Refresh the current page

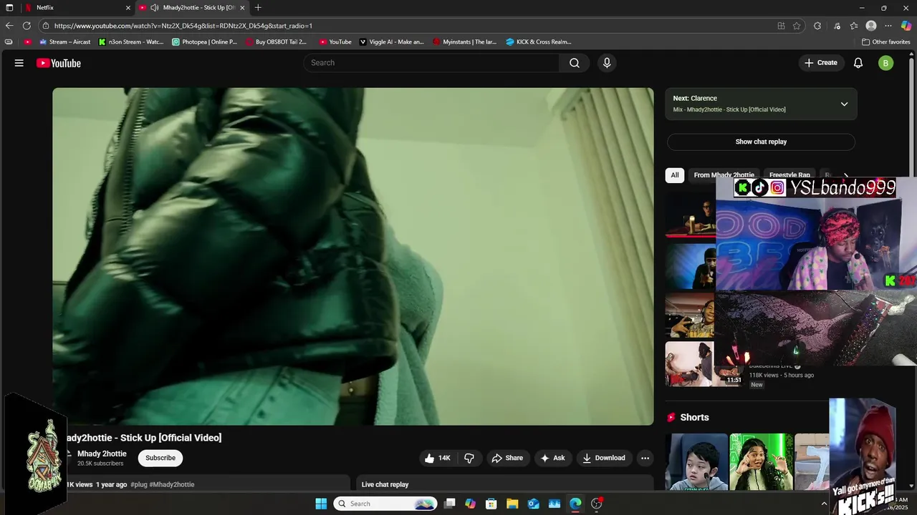coord(27,26)
